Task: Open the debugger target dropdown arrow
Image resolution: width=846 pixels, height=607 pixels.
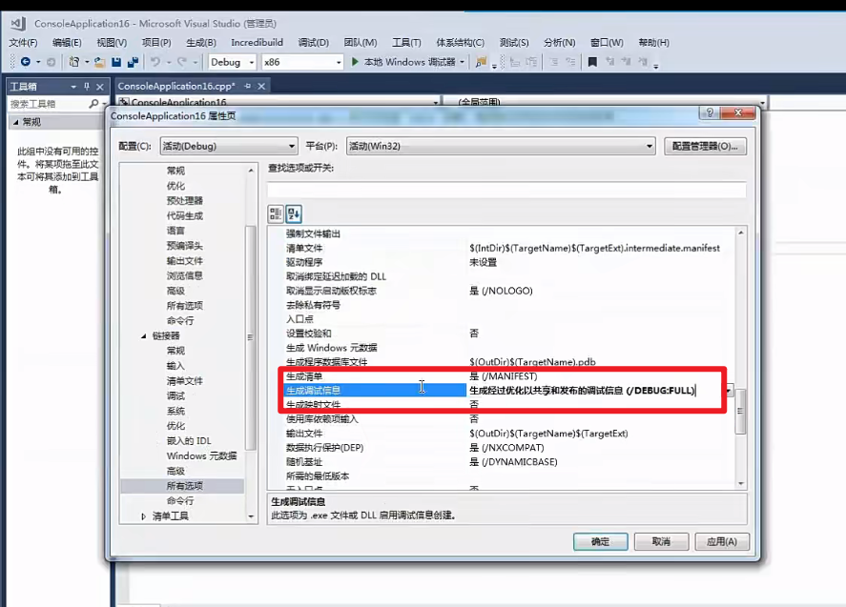Action: pos(463,62)
